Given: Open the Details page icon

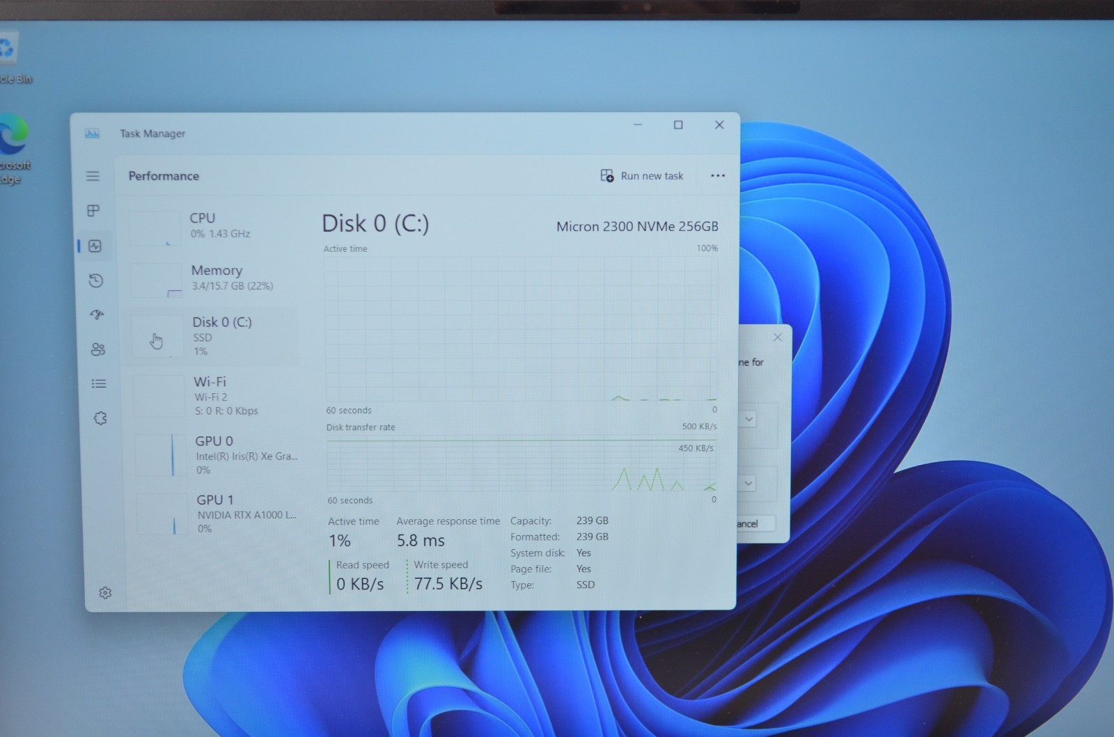Looking at the screenshot, I should click(99, 383).
